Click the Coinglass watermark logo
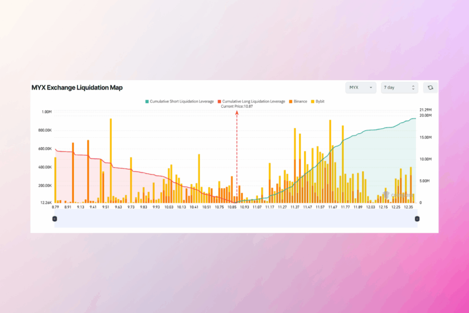This screenshot has width=469, height=313. [x=397, y=195]
